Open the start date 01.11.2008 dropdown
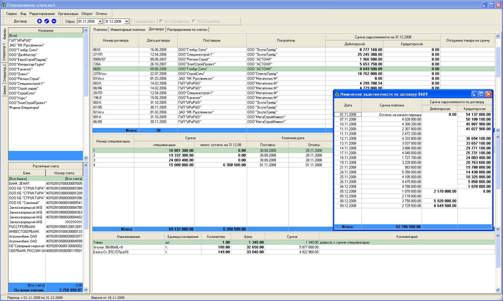Image resolution: width=503 pixels, height=301 pixels. (100, 21)
